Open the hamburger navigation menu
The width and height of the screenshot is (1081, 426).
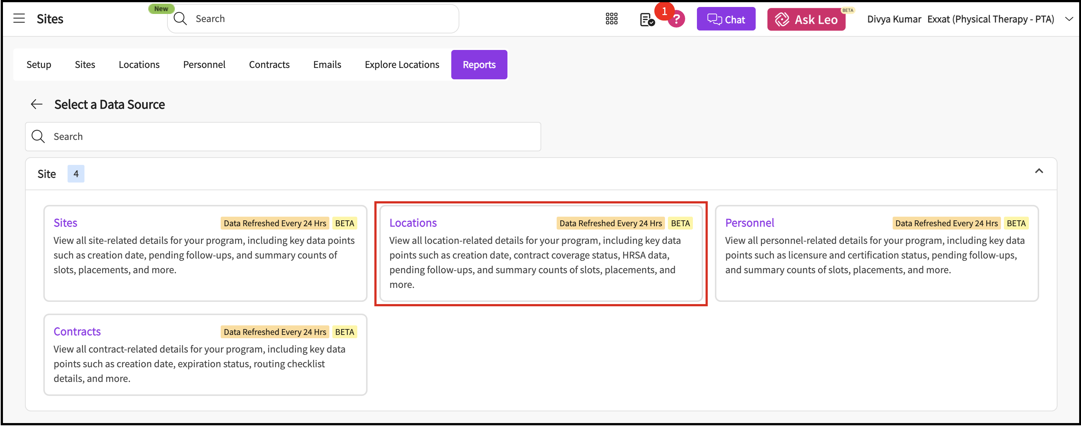tap(19, 18)
